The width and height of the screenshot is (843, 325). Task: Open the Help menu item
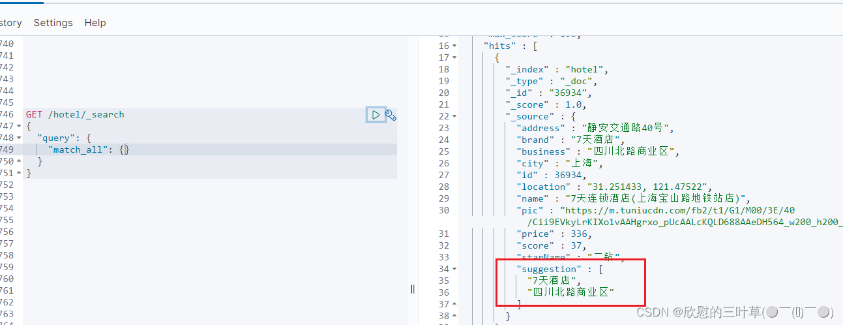coord(95,23)
